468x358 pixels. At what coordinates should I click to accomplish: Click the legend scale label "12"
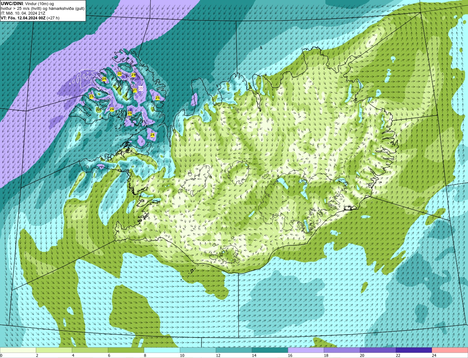(x=218, y=355)
